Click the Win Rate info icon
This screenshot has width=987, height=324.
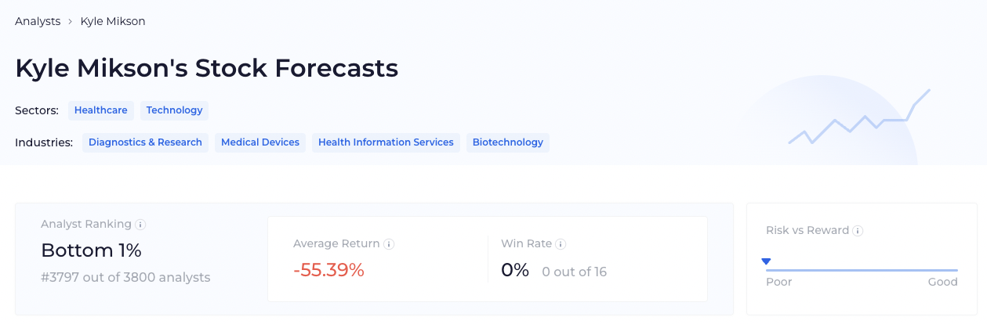tap(561, 244)
